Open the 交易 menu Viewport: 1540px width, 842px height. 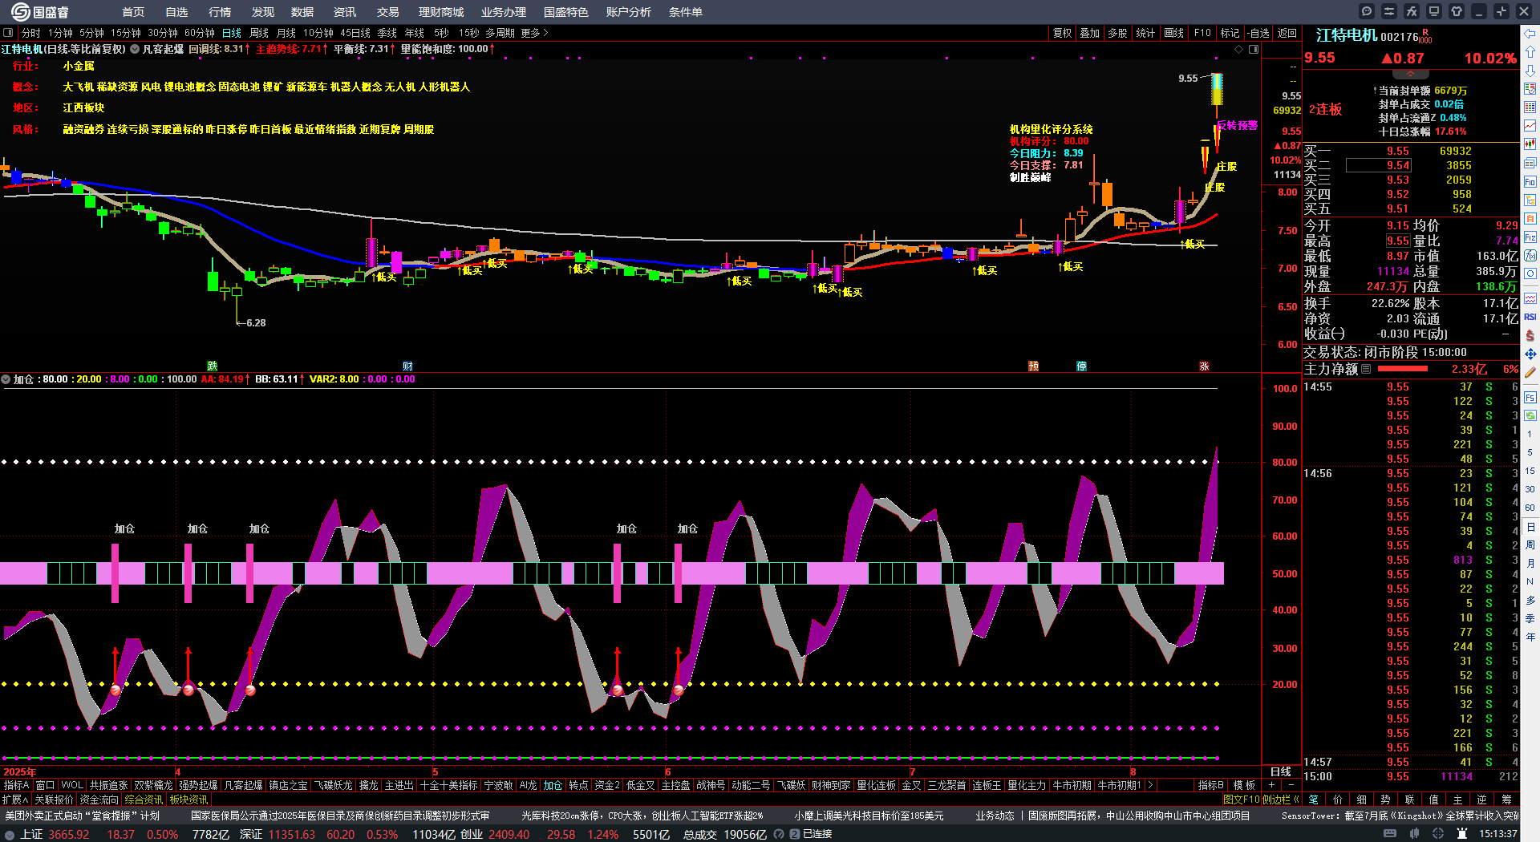[x=387, y=12]
